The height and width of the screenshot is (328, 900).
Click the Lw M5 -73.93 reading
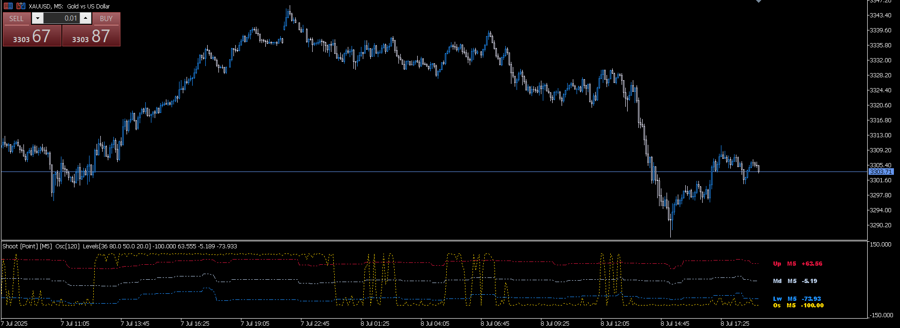pyautogui.click(x=797, y=299)
